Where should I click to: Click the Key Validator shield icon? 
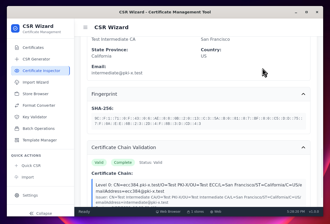click(x=17, y=117)
